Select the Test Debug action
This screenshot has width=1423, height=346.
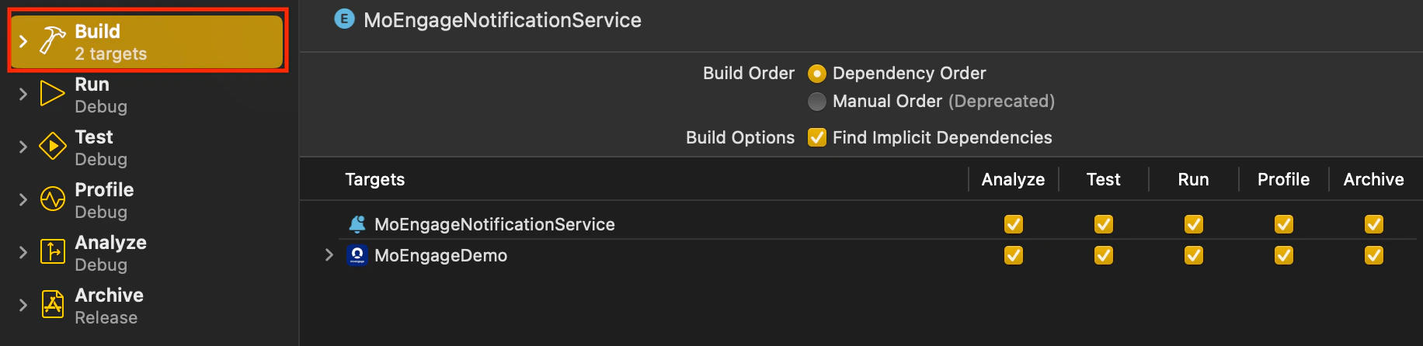pyautogui.click(x=101, y=147)
